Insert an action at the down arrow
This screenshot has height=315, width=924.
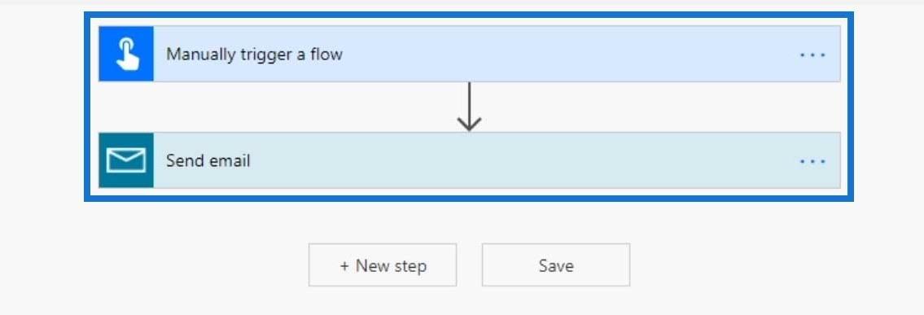click(469, 107)
